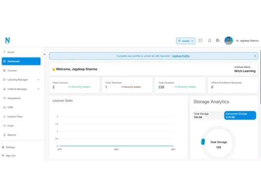Click the Sign Out arrow icon

(x=3, y=155)
